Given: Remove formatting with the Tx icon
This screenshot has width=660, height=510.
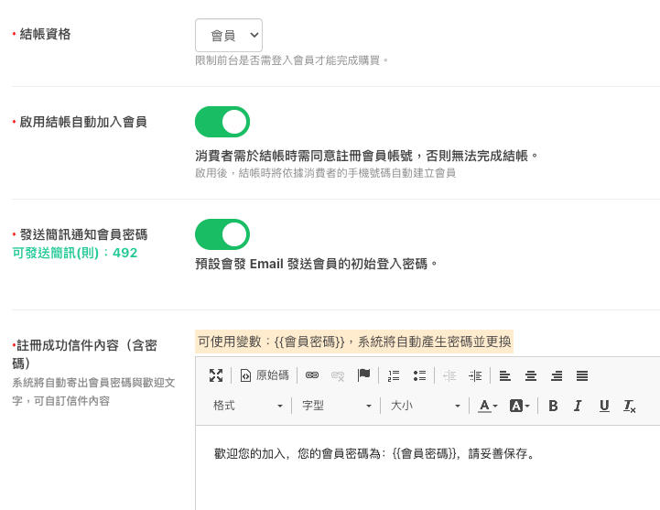Looking at the screenshot, I should pyautogui.click(x=630, y=406).
